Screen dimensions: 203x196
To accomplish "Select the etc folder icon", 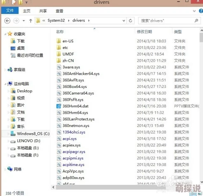I will click(x=59, y=48).
